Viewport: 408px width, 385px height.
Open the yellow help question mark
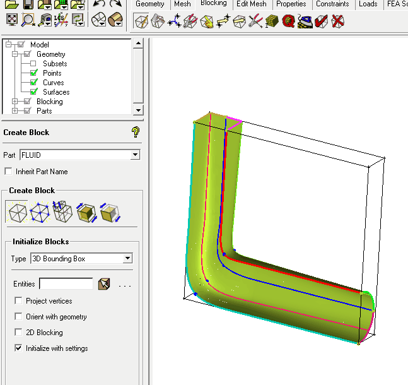click(135, 132)
